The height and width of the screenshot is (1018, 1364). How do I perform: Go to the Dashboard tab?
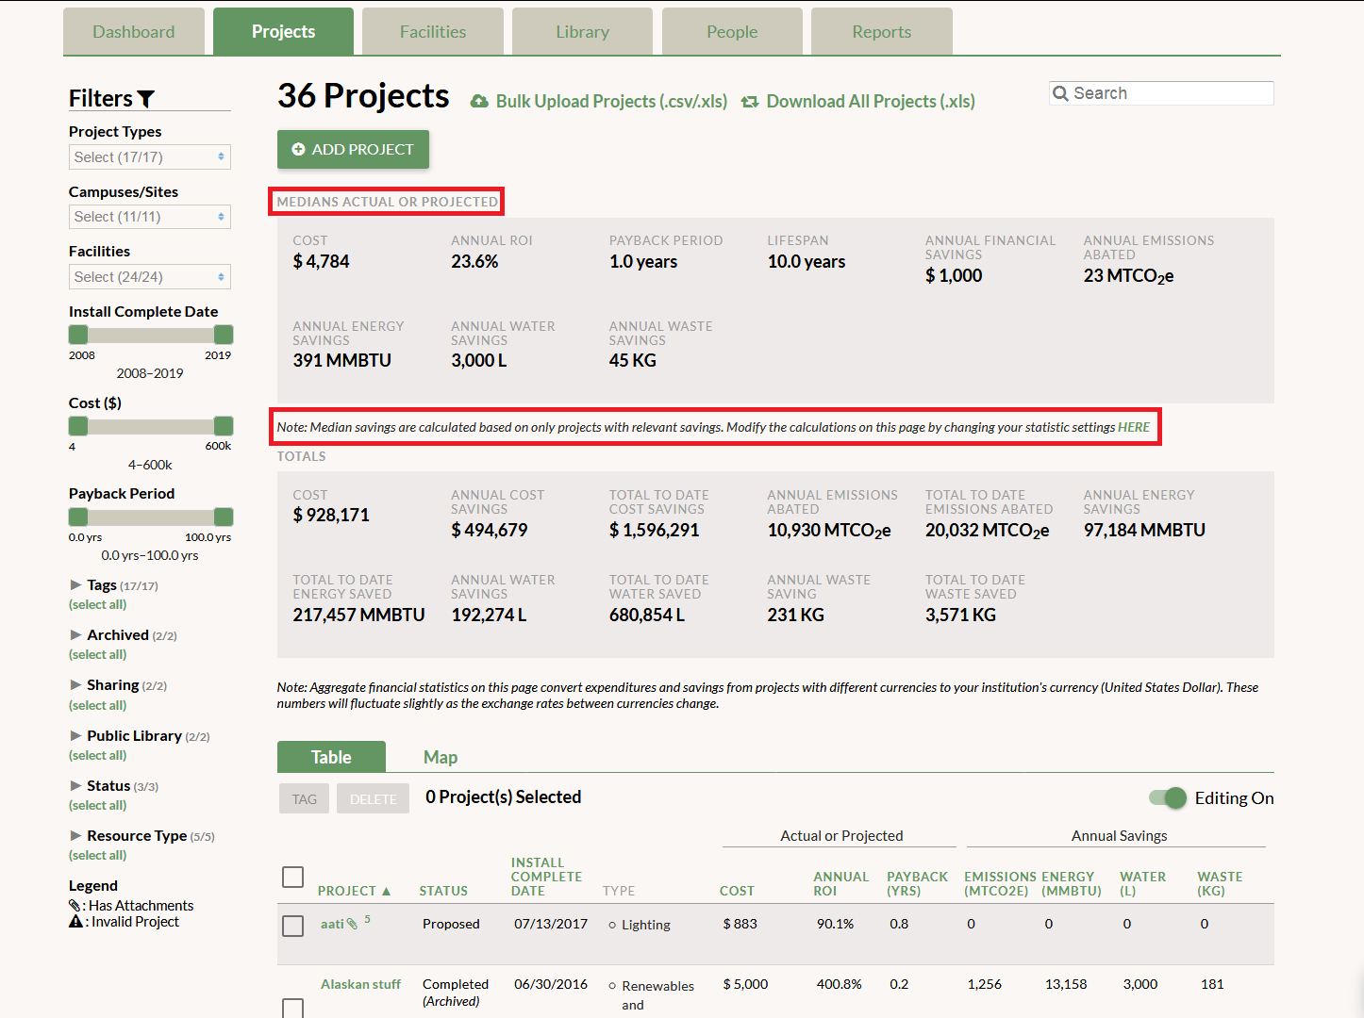coord(134,32)
